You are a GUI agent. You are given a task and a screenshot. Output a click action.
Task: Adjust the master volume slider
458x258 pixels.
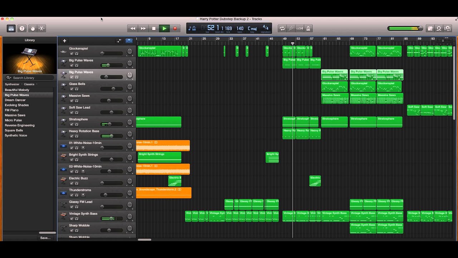(x=405, y=29)
